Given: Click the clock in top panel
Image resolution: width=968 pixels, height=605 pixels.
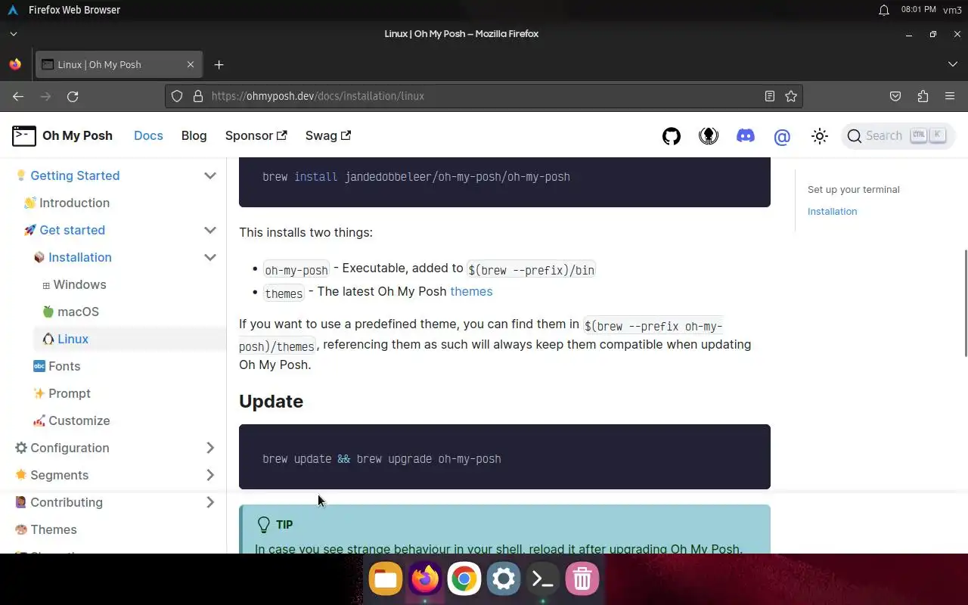Looking at the screenshot, I should pos(918,10).
